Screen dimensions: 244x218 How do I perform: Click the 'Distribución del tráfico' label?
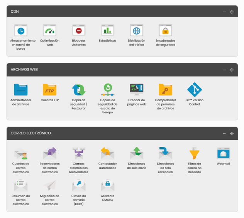pyautogui.click(x=136, y=42)
